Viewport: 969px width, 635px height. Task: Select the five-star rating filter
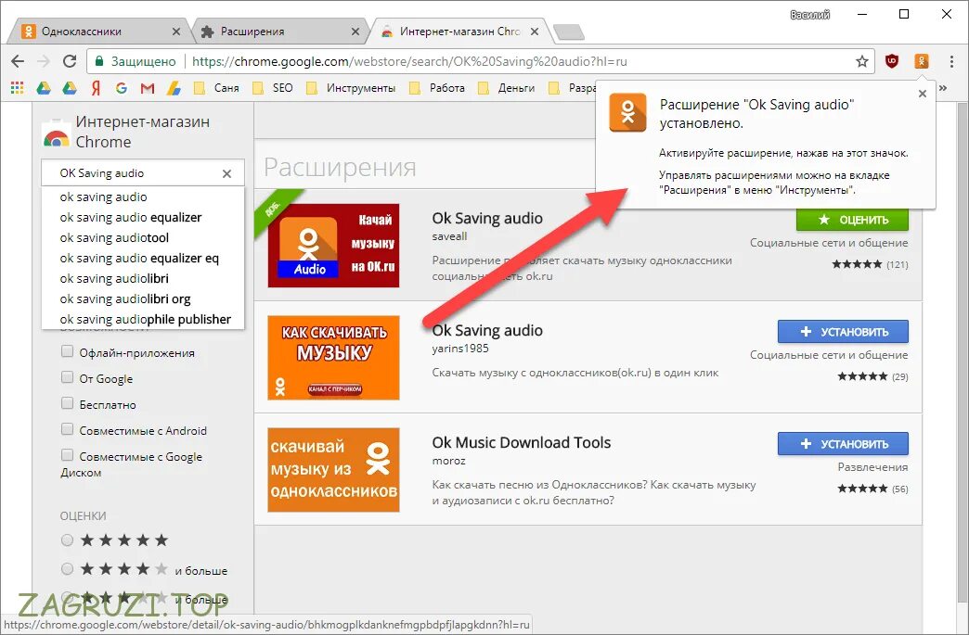(67, 540)
